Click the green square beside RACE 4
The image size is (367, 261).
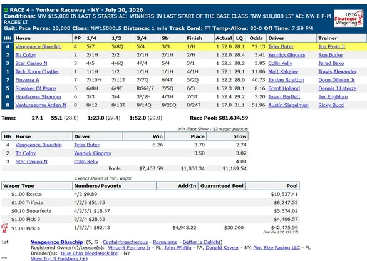tap(6, 10)
